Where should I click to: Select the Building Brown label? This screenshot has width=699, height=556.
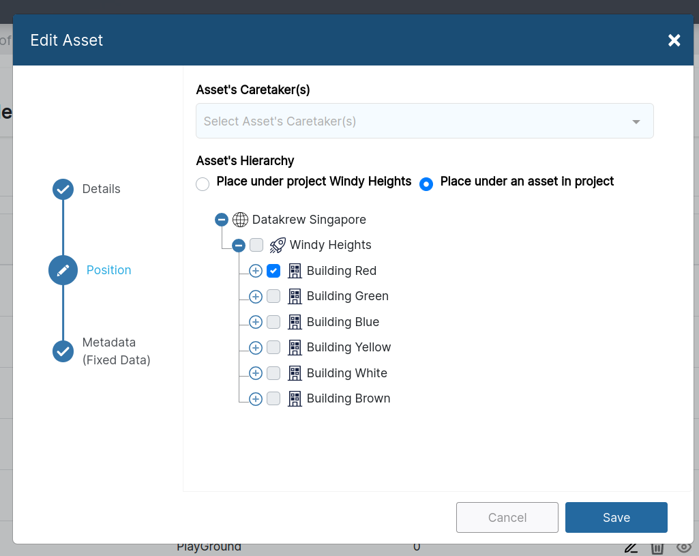[348, 398]
